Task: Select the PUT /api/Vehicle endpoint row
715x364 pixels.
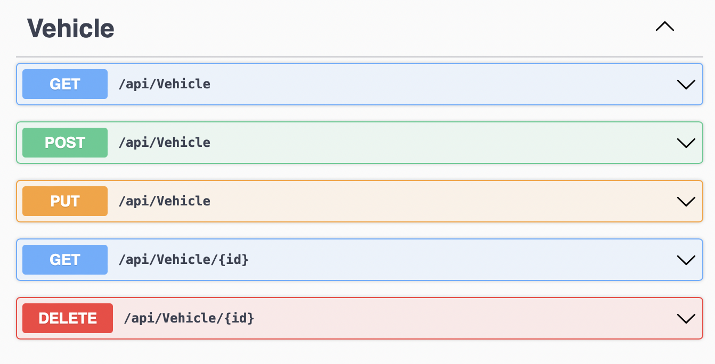Action: pyautogui.click(x=373, y=201)
